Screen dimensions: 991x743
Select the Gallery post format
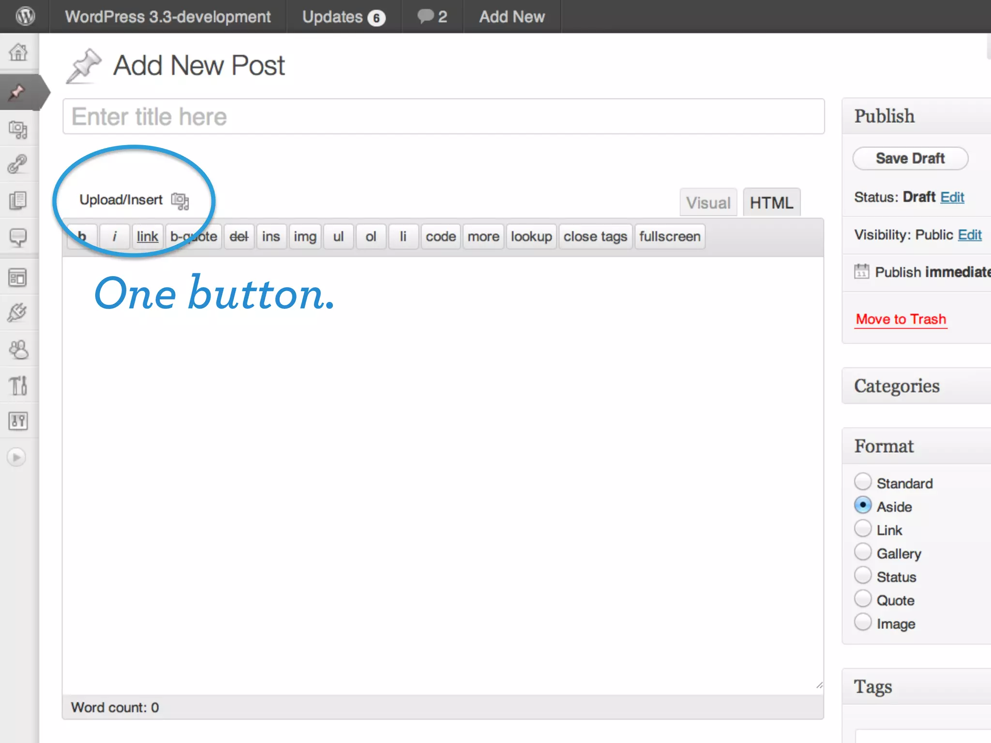coord(863,552)
